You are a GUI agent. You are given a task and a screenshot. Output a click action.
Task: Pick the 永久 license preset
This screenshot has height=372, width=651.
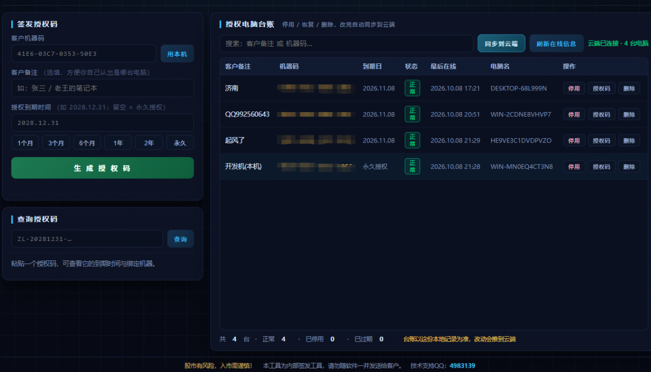click(x=180, y=143)
